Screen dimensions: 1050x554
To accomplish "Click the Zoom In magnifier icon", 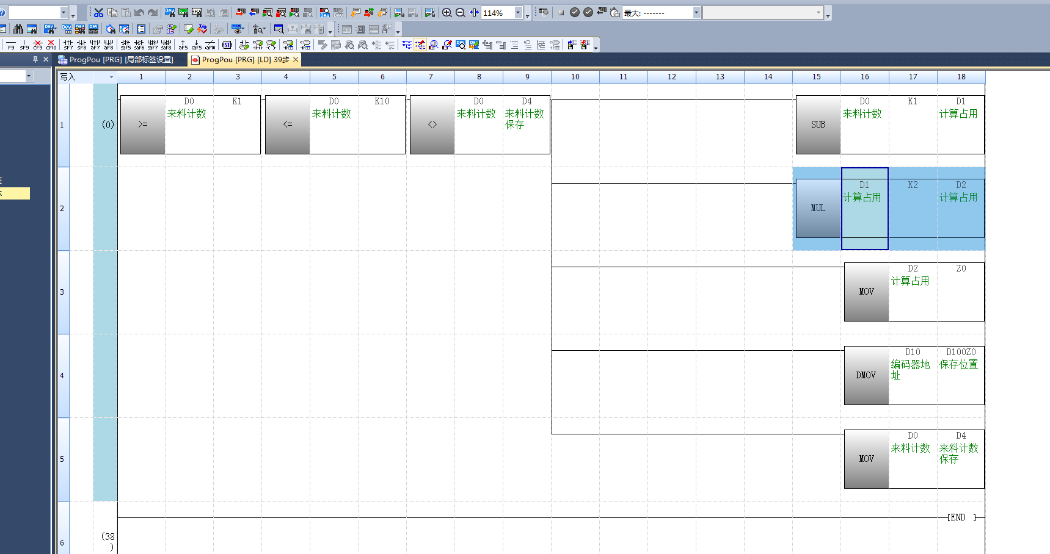I will click(447, 13).
